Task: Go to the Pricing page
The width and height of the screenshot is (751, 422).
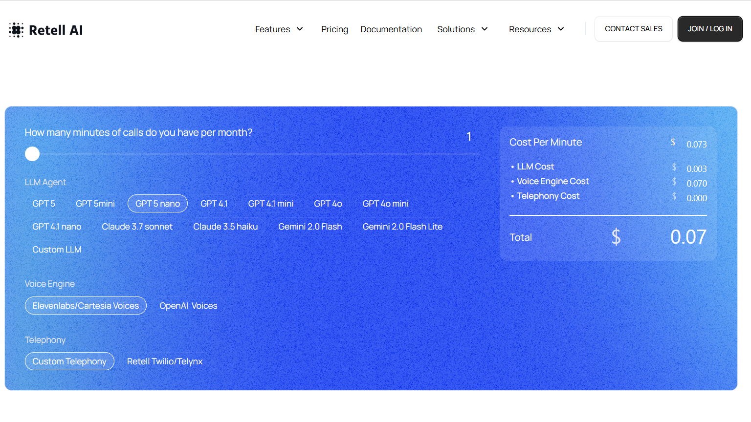Action: pyautogui.click(x=334, y=29)
